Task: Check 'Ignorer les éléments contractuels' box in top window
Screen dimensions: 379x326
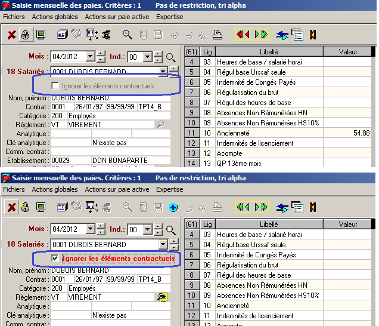Action: coord(55,85)
